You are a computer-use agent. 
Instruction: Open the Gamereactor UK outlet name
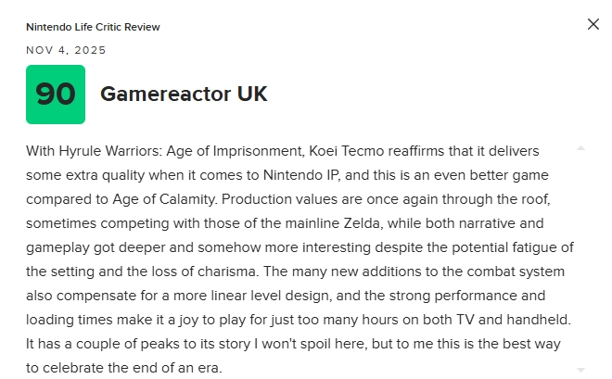tap(184, 95)
